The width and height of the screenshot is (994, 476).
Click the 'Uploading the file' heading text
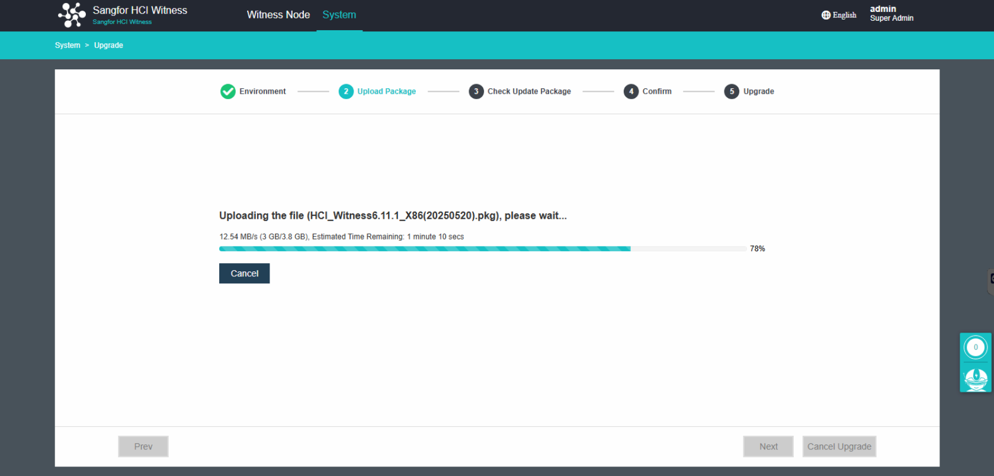tap(393, 216)
